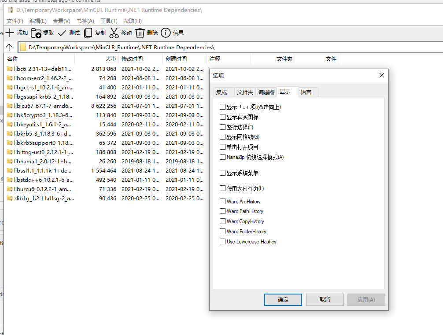The image size is (443, 335).
Task: Select folder icon of libicu67_67.1-7_amd6
Action: pyautogui.click(x=10, y=106)
